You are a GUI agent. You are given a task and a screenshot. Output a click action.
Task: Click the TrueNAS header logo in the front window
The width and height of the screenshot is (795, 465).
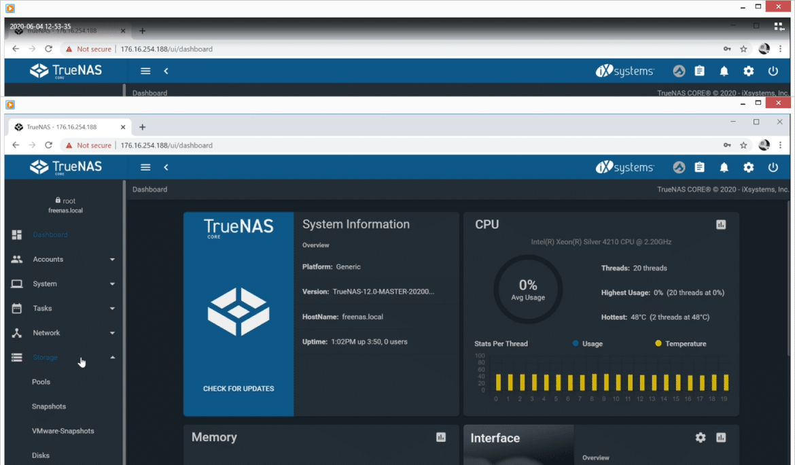click(66, 167)
